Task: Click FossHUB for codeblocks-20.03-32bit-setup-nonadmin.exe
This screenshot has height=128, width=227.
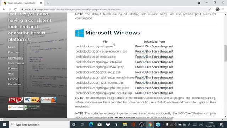Action: pos(142,78)
